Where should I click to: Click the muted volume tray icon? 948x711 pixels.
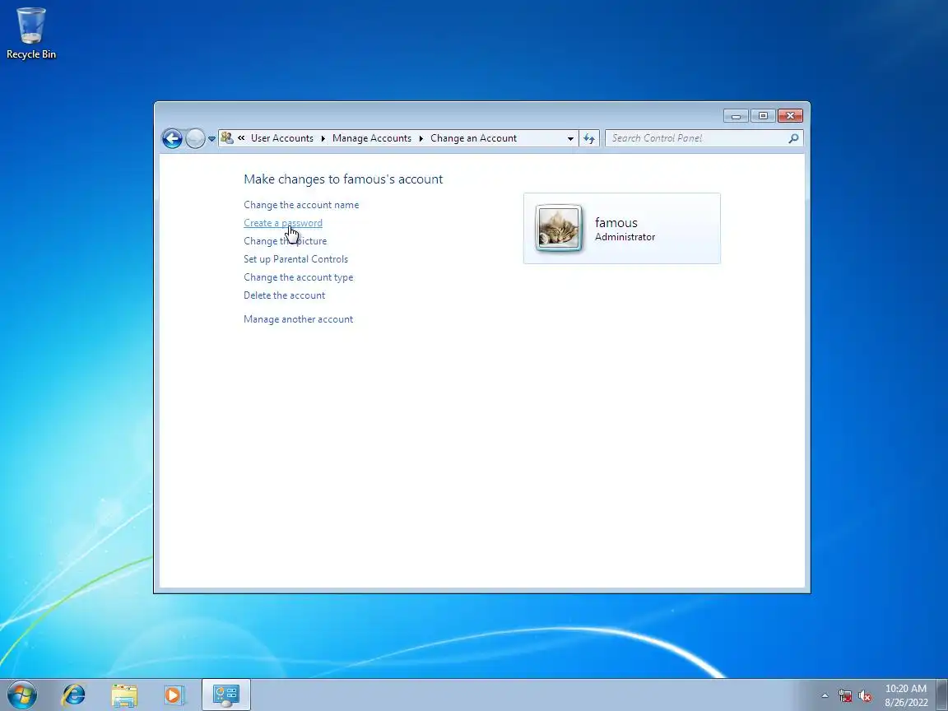(x=865, y=696)
